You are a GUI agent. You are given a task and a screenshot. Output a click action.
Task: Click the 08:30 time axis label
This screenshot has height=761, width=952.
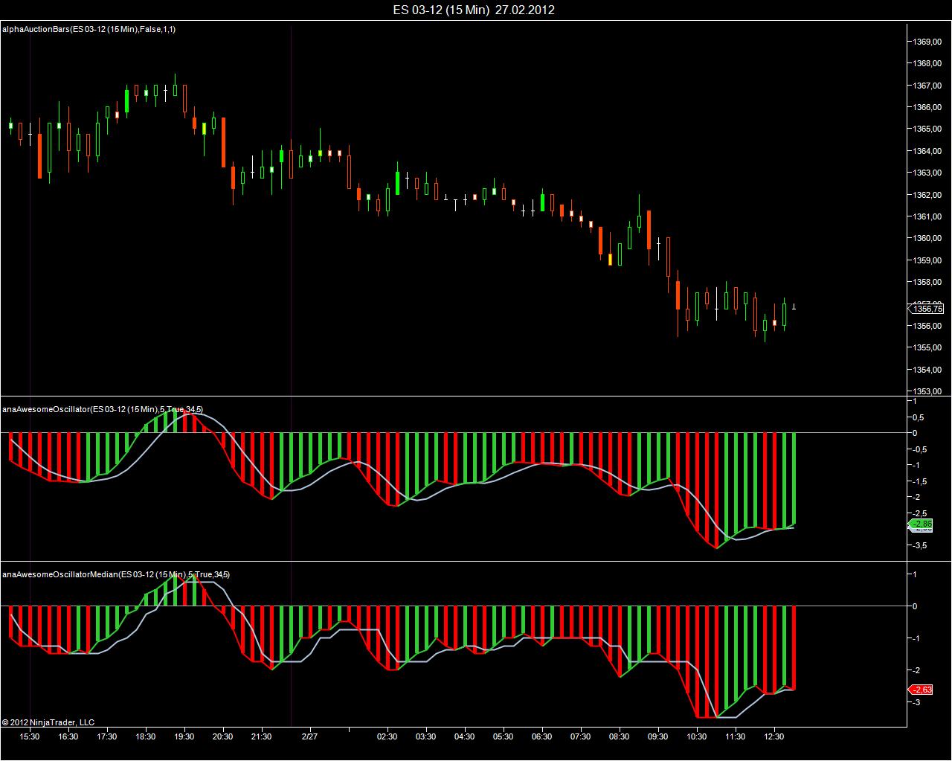619,736
